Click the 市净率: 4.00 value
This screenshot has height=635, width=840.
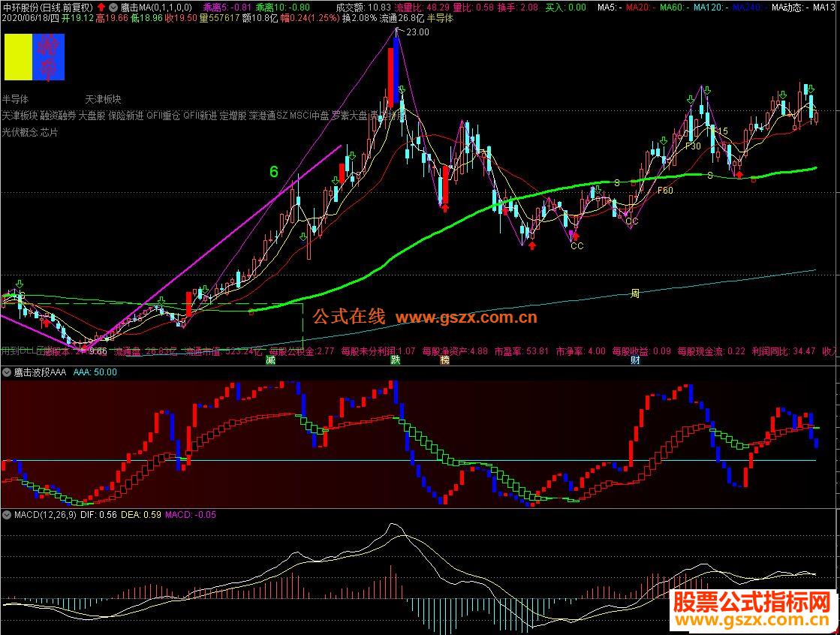tap(580, 351)
